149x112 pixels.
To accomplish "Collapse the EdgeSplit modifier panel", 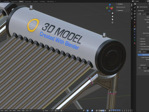I will pos(138,68).
